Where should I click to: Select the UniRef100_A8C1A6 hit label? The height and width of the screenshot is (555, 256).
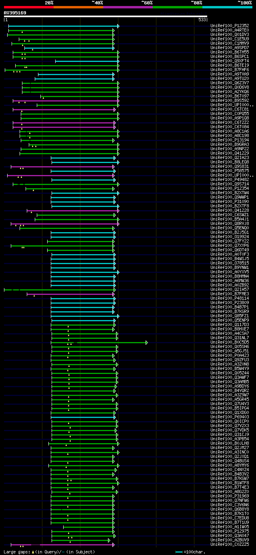[x=230, y=131]
